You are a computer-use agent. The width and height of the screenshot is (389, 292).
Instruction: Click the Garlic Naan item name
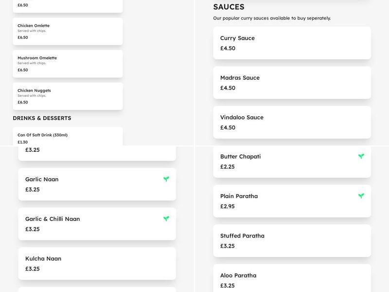pyautogui.click(x=42, y=179)
